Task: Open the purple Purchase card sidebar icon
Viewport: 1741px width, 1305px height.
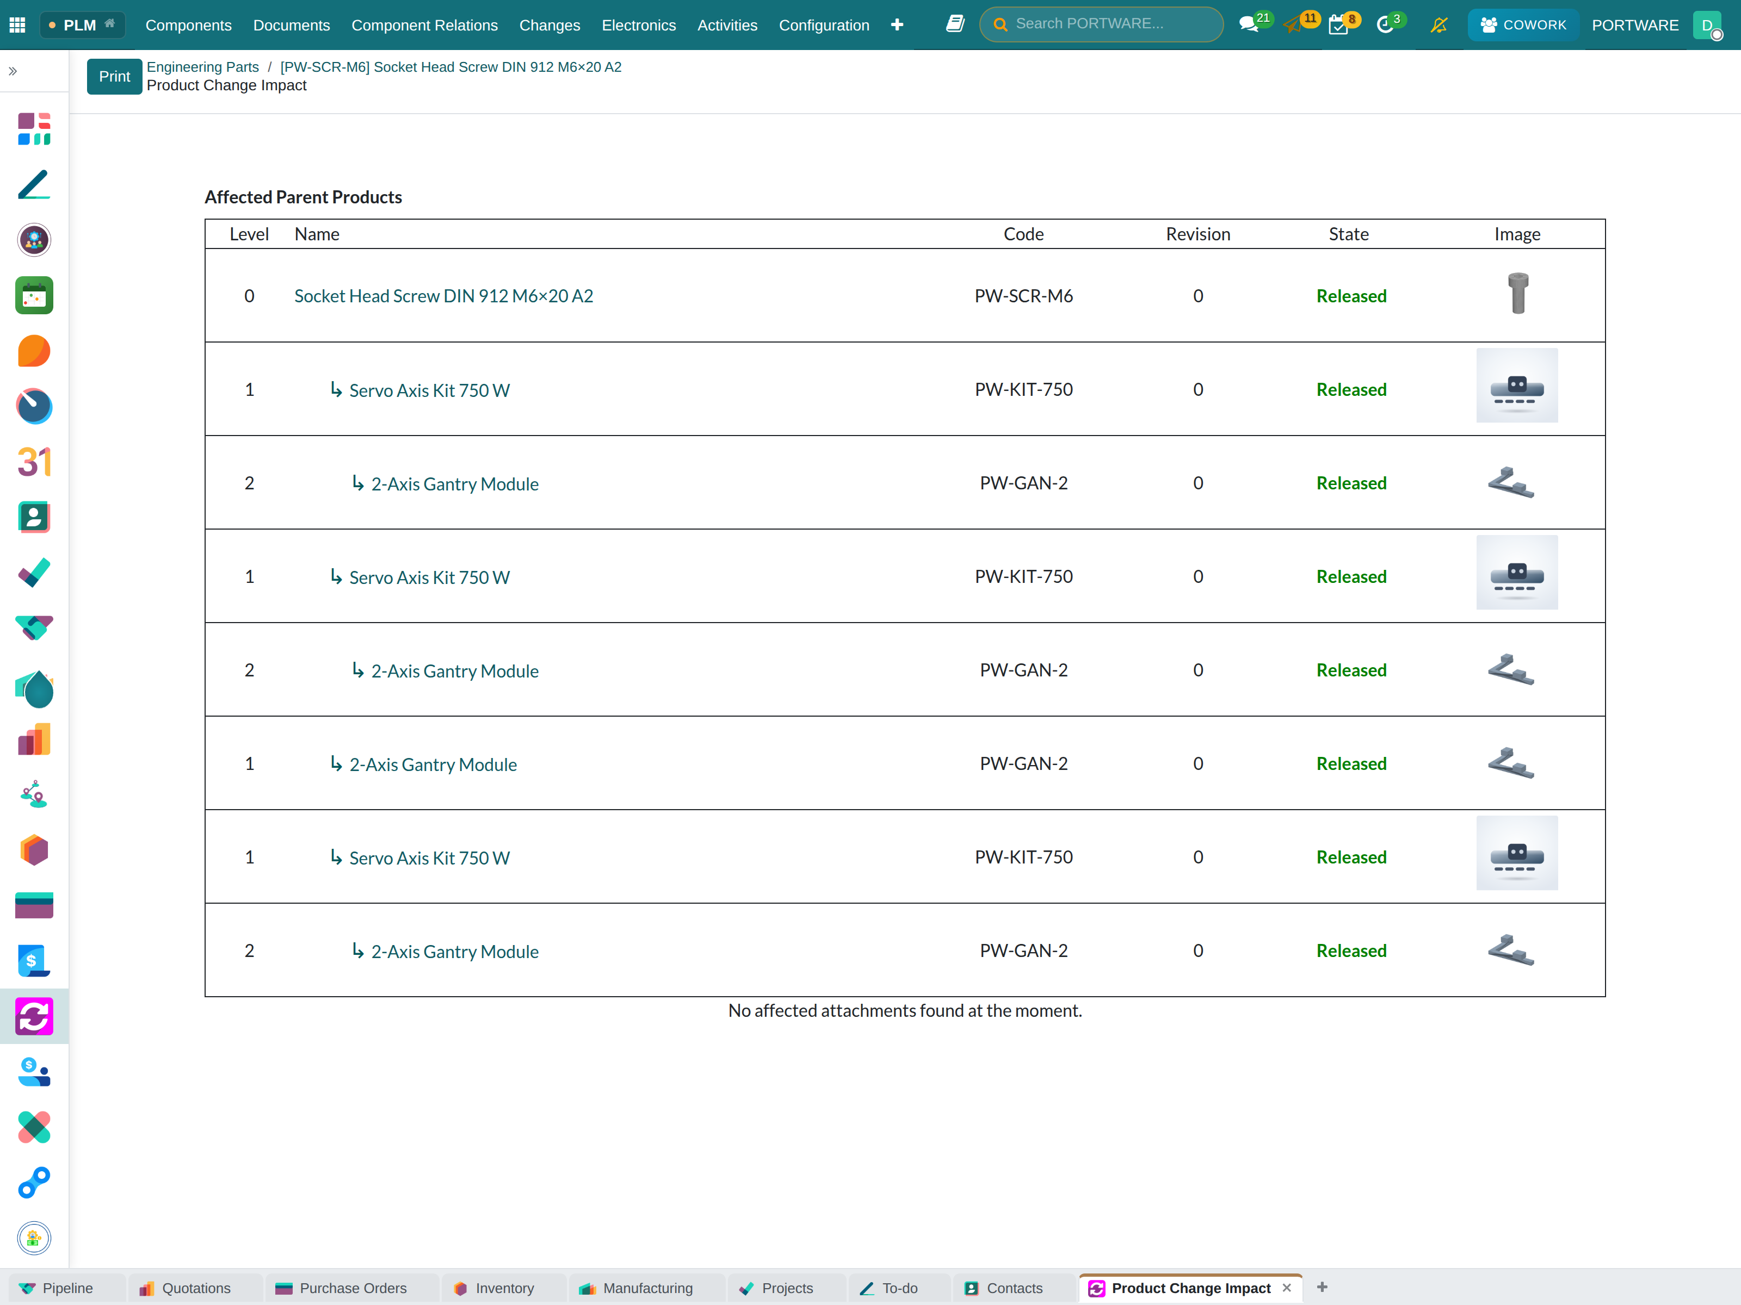Action: click(34, 905)
